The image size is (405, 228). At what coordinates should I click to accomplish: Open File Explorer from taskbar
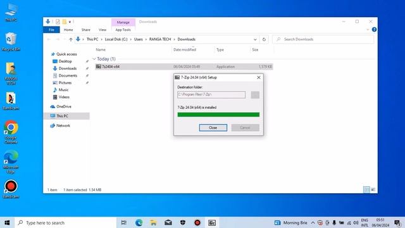pos(153,222)
